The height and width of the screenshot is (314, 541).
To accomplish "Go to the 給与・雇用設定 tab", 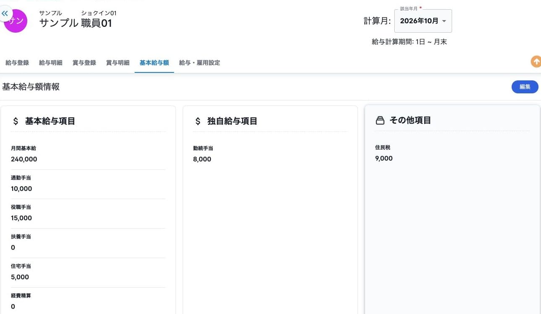I will click(x=200, y=63).
